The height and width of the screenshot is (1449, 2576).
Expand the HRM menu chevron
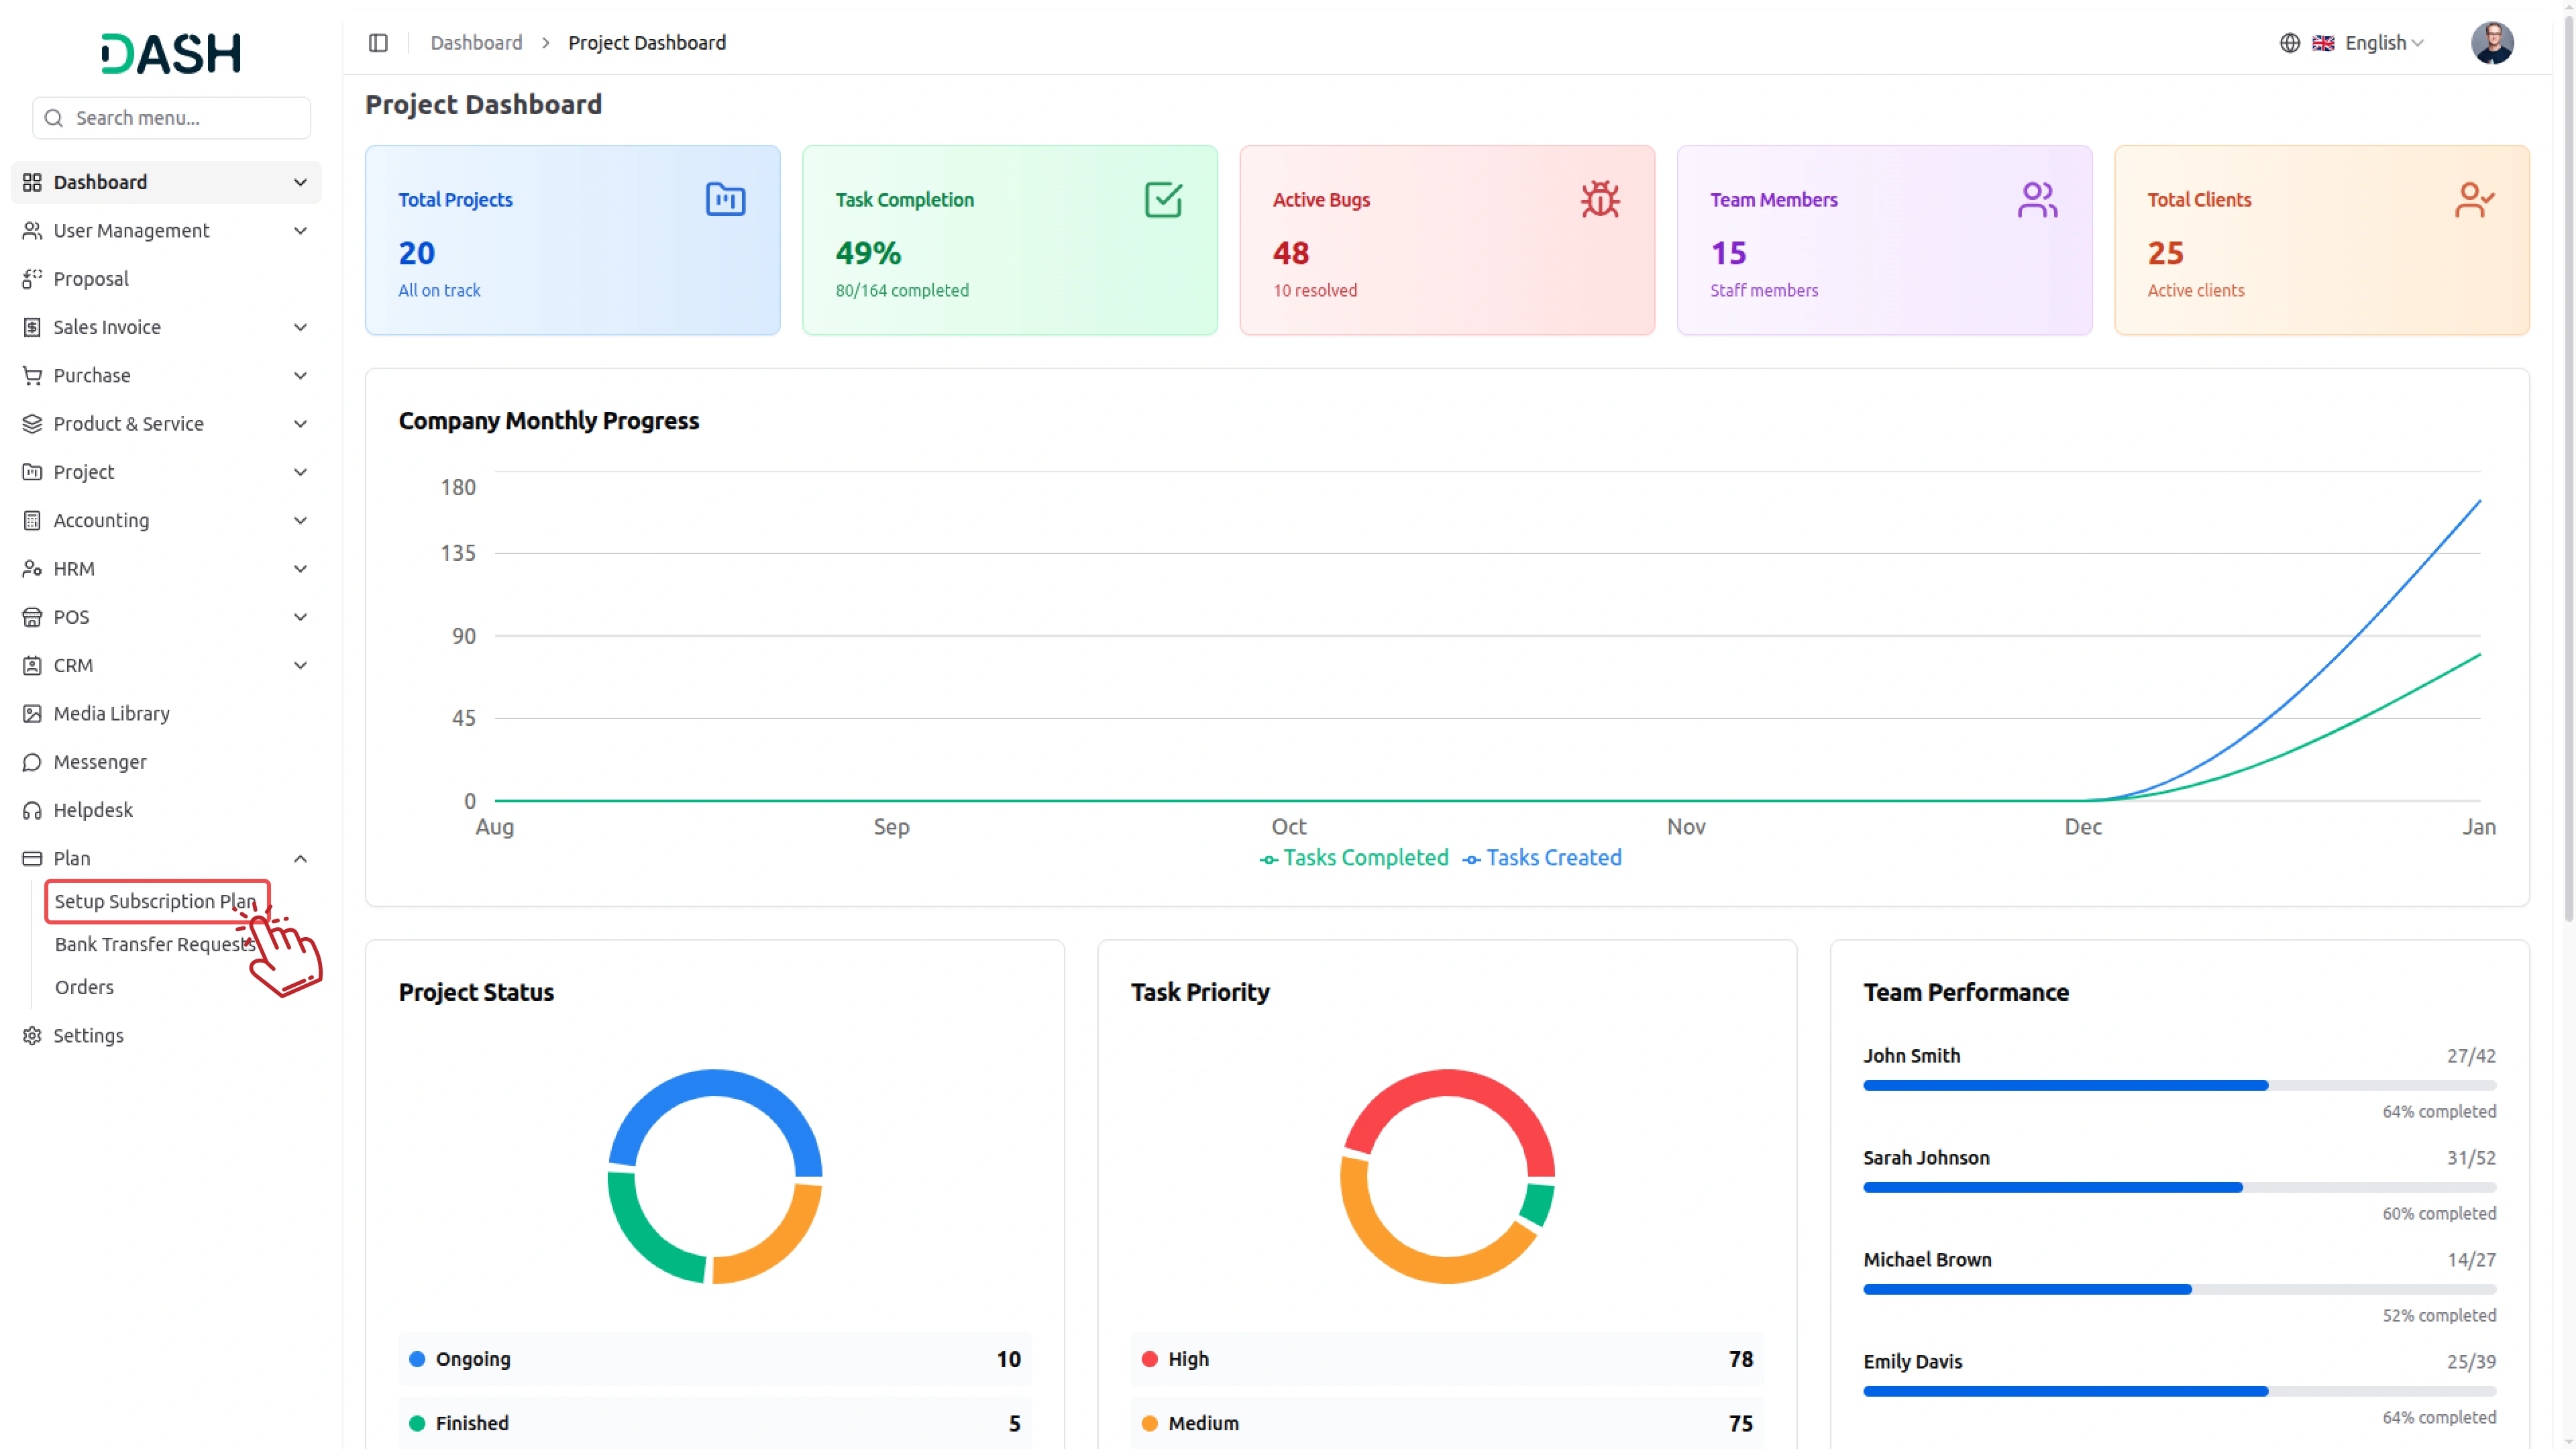pyautogui.click(x=300, y=569)
